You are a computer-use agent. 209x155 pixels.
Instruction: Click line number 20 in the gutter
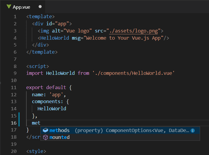tap(14, 151)
